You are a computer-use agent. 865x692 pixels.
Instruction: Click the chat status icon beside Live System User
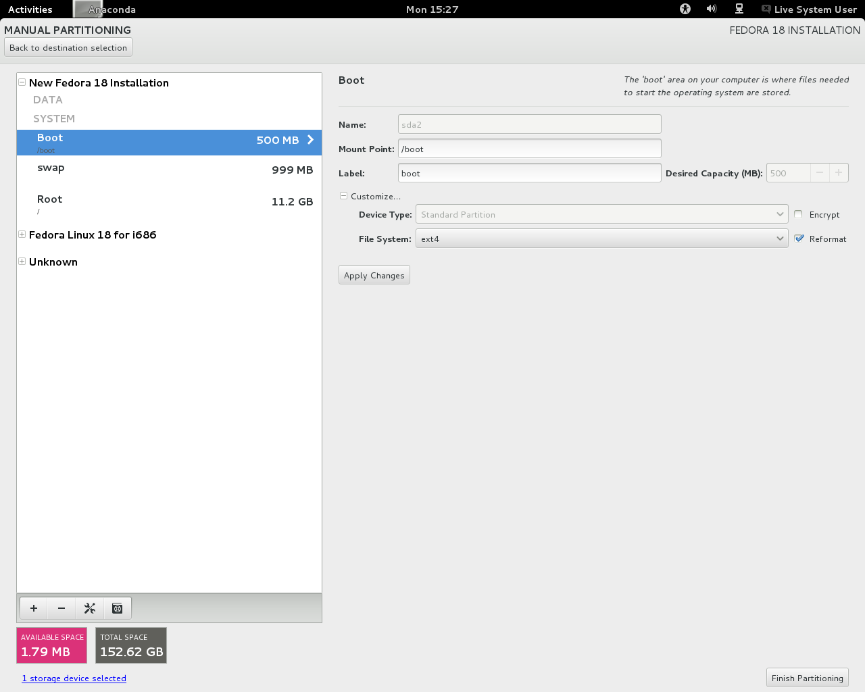tap(766, 9)
